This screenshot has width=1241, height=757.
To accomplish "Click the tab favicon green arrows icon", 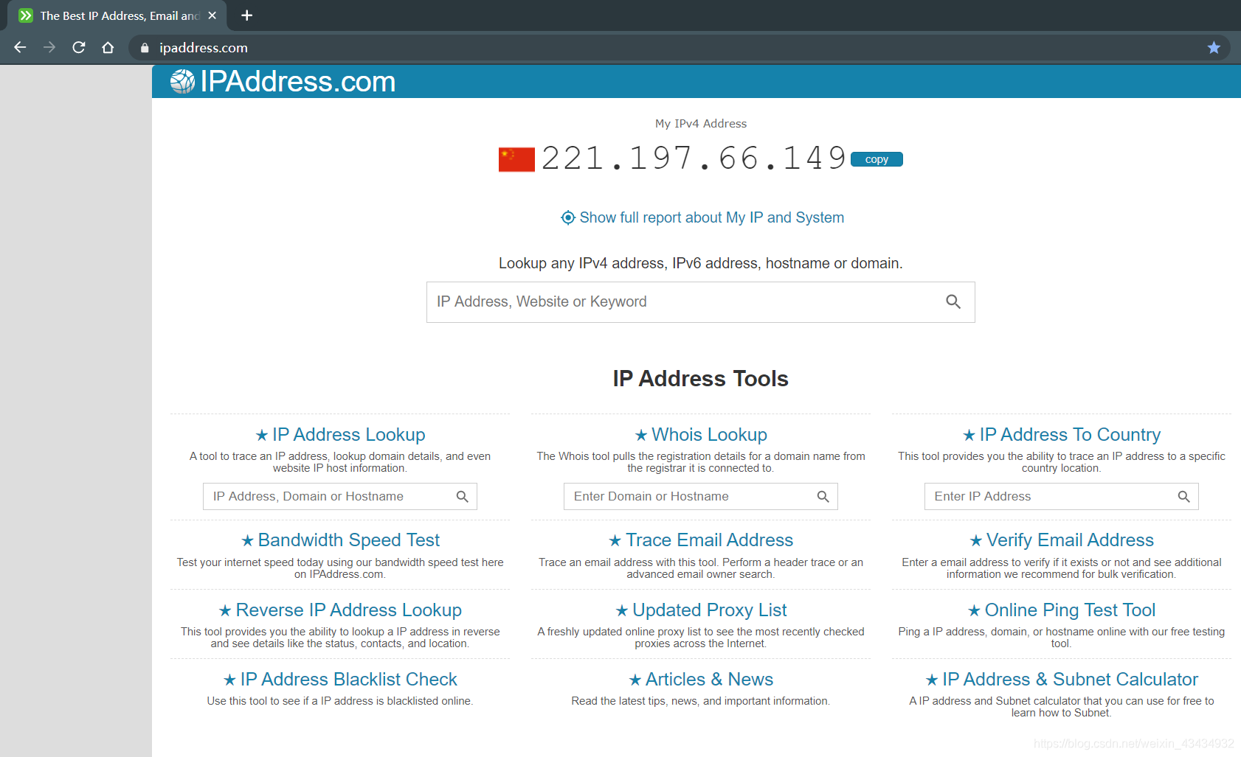I will click(x=26, y=15).
